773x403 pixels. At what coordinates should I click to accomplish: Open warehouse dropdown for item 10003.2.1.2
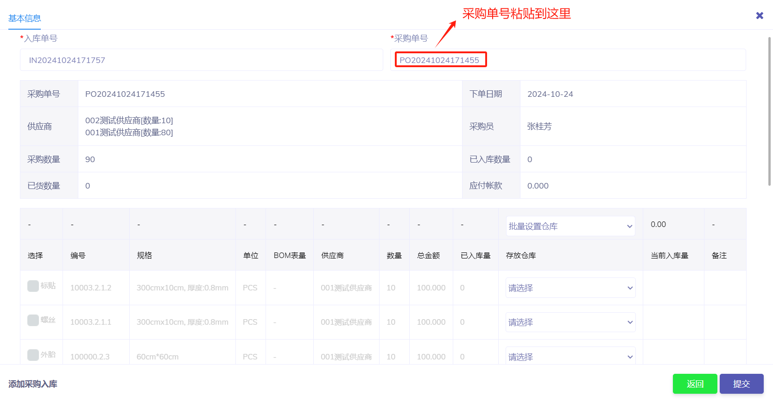(x=570, y=288)
